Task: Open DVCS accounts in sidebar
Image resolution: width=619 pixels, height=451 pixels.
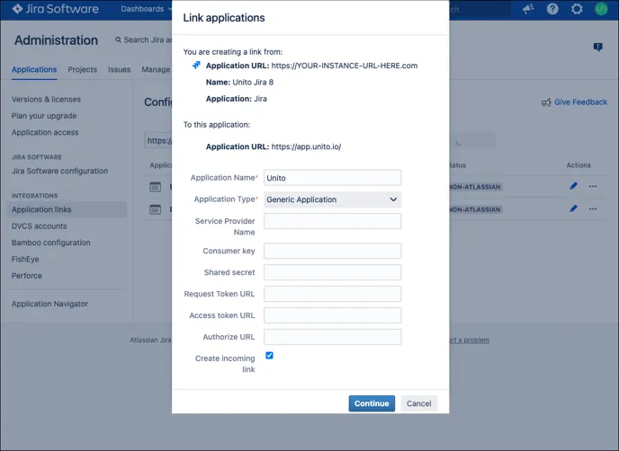Action: (39, 226)
